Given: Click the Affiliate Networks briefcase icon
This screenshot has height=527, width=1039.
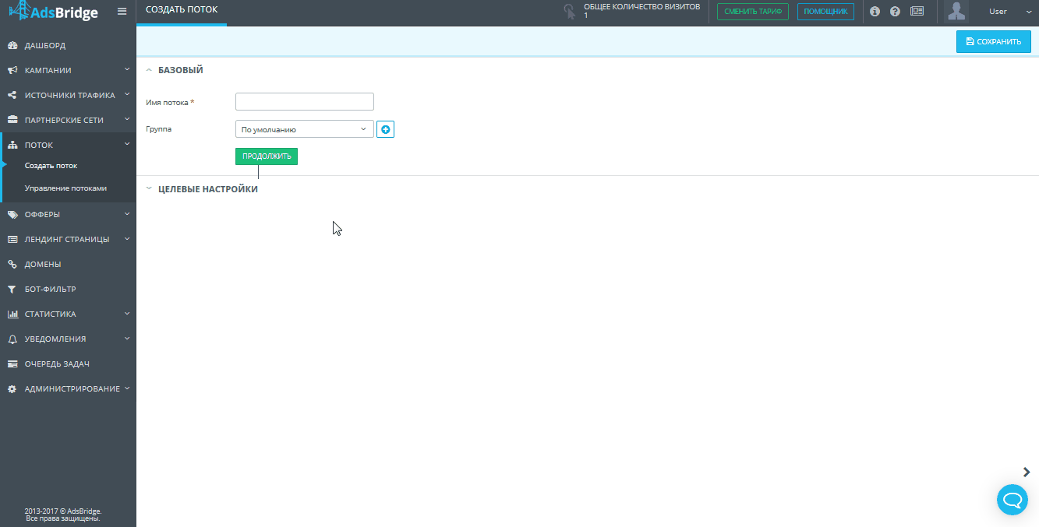Looking at the screenshot, I should coord(12,121).
